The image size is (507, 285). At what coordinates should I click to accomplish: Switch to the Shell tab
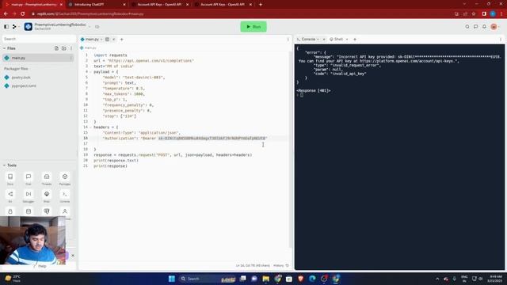coord(336,39)
